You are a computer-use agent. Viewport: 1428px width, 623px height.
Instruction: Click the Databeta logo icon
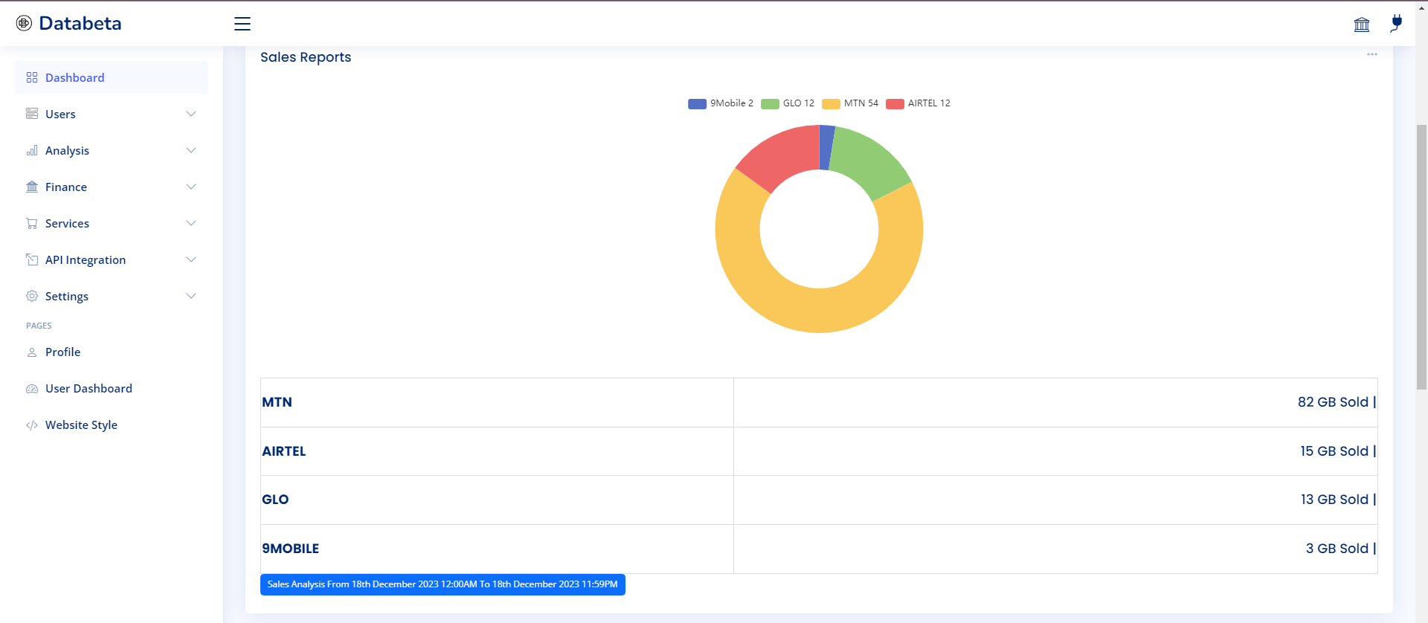(24, 24)
